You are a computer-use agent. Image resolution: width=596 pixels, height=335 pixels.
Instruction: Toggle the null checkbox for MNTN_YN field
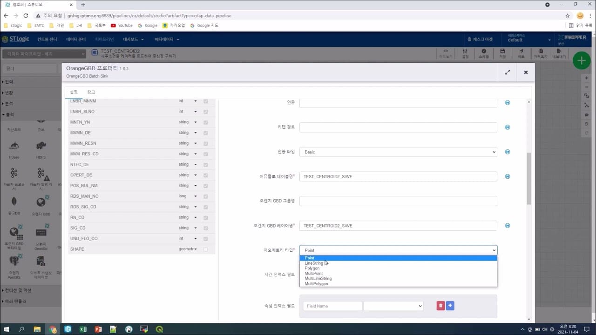click(205, 122)
